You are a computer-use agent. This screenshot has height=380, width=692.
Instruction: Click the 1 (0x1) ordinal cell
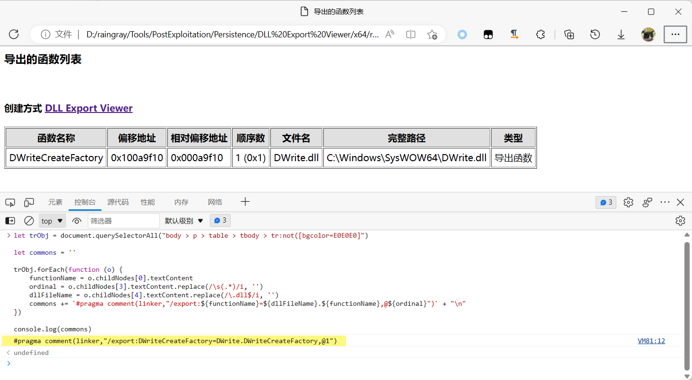[251, 158]
